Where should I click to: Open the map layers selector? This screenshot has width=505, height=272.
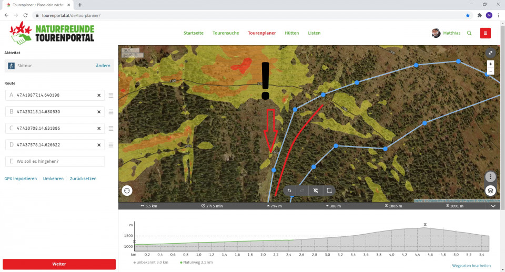click(490, 191)
